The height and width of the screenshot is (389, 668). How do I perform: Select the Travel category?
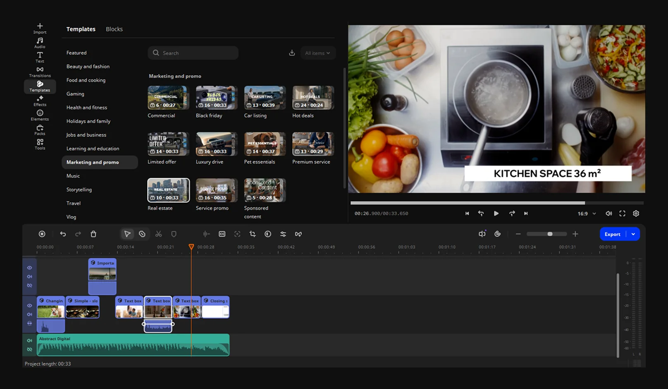click(74, 203)
